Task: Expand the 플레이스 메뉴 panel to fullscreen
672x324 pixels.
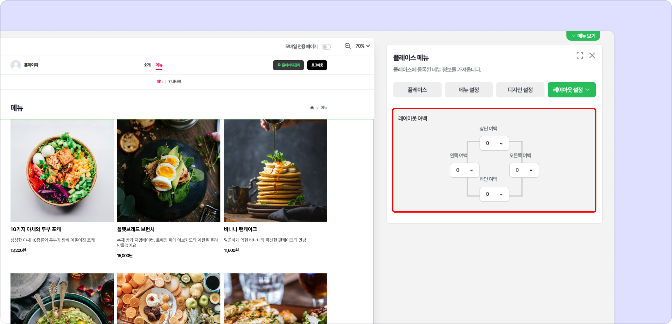Action: pyautogui.click(x=580, y=55)
